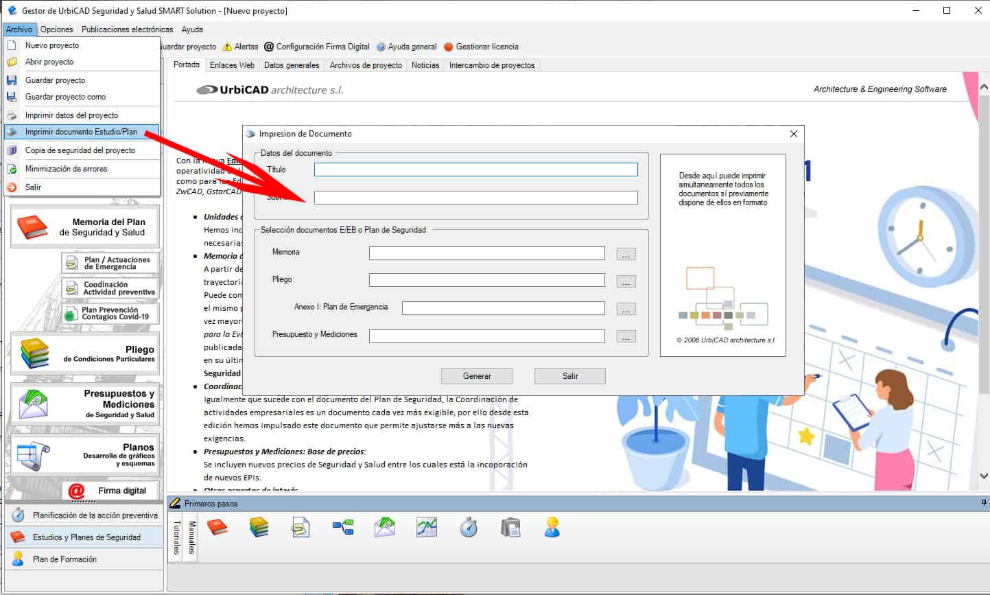Select Planificación de la acción preventiva

(x=84, y=515)
